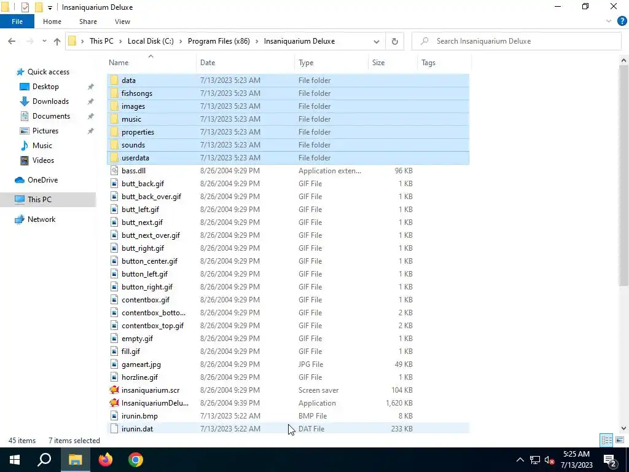This screenshot has width=629, height=472.
Task: Click Program Files (x86) breadcrumb
Action: (219, 41)
